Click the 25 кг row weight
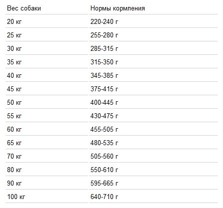 pyautogui.click(x=14, y=35)
